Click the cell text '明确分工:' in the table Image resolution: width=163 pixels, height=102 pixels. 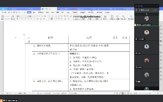pyautogui.click(x=74, y=54)
